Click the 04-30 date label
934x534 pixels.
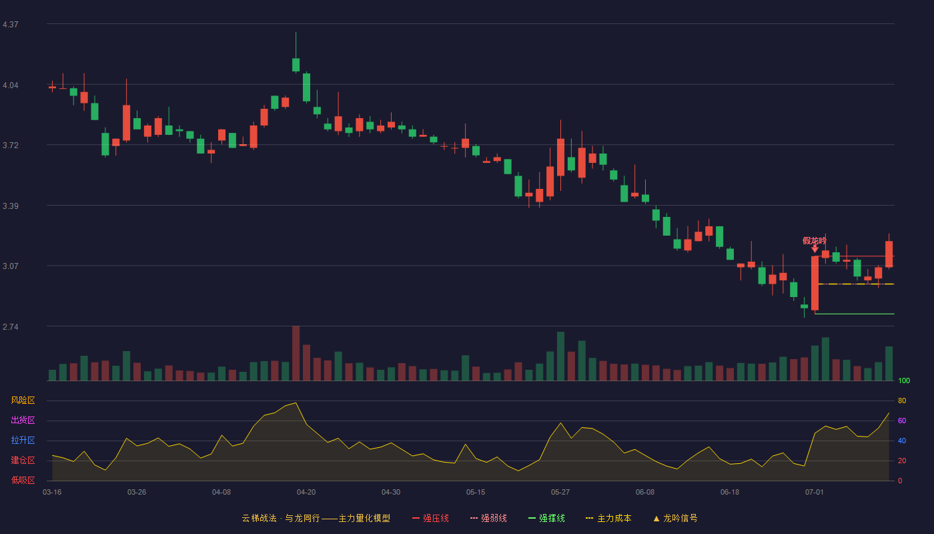tap(391, 492)
